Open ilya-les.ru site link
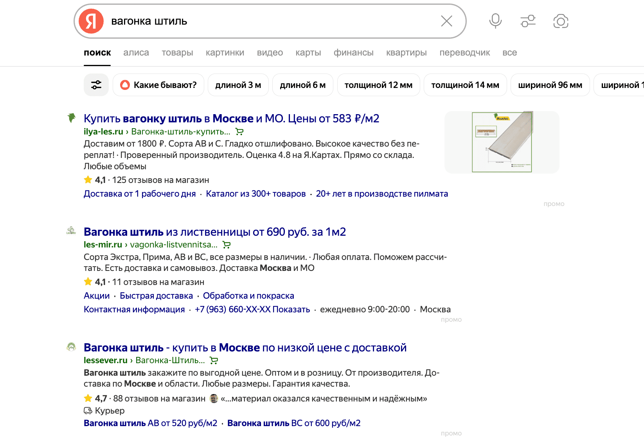Viewport: 644px width, 448px height. (103, 132)
